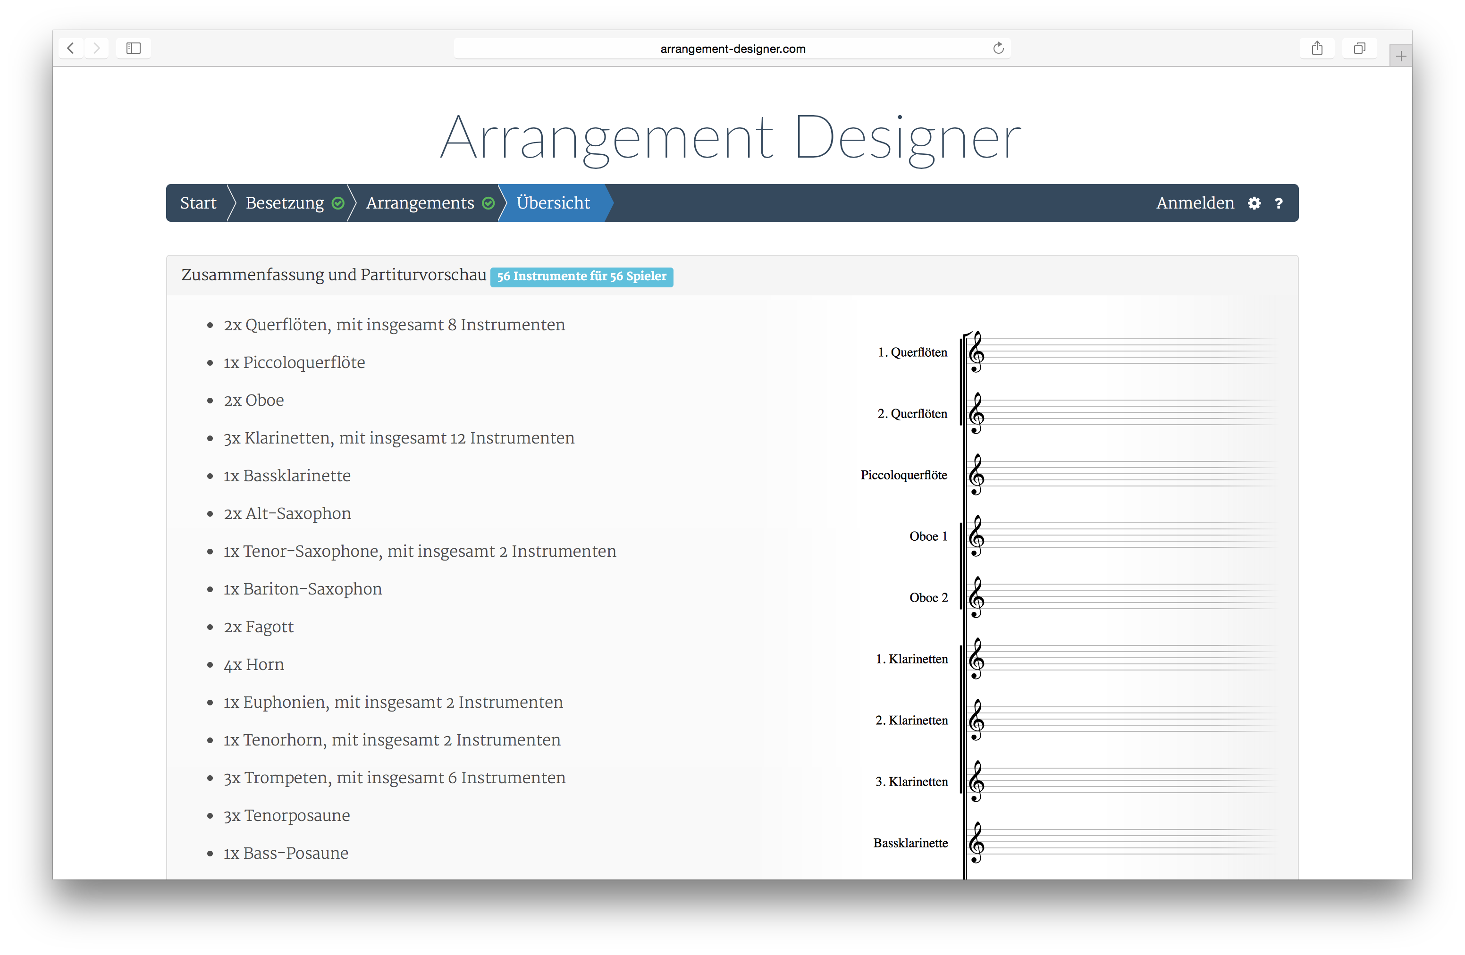The width and height of the screenshot is (1465, 955).
Task: Open the Arrangements step
Action: point(421,203)
